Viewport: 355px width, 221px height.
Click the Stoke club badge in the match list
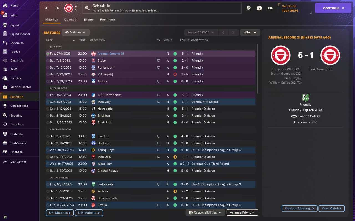[x=93, y=60]
